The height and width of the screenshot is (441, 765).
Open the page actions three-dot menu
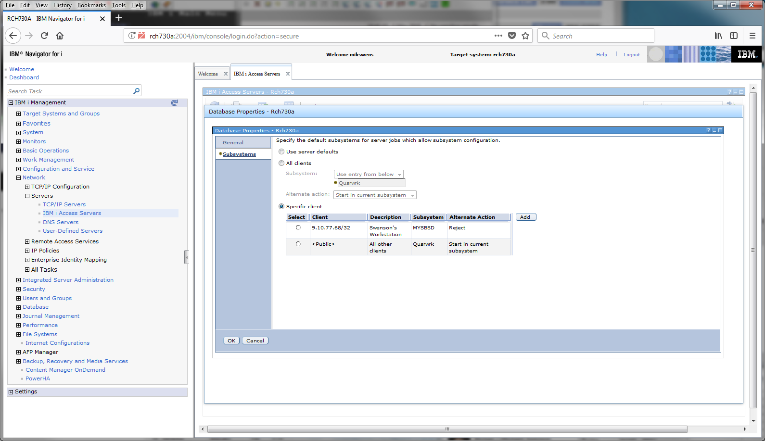pyautogui.click(x=498, y=36)
